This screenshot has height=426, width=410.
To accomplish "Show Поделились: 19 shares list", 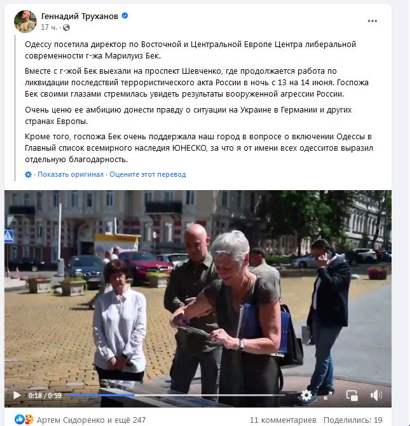I will pyautogui.click(x=353, y=420).
